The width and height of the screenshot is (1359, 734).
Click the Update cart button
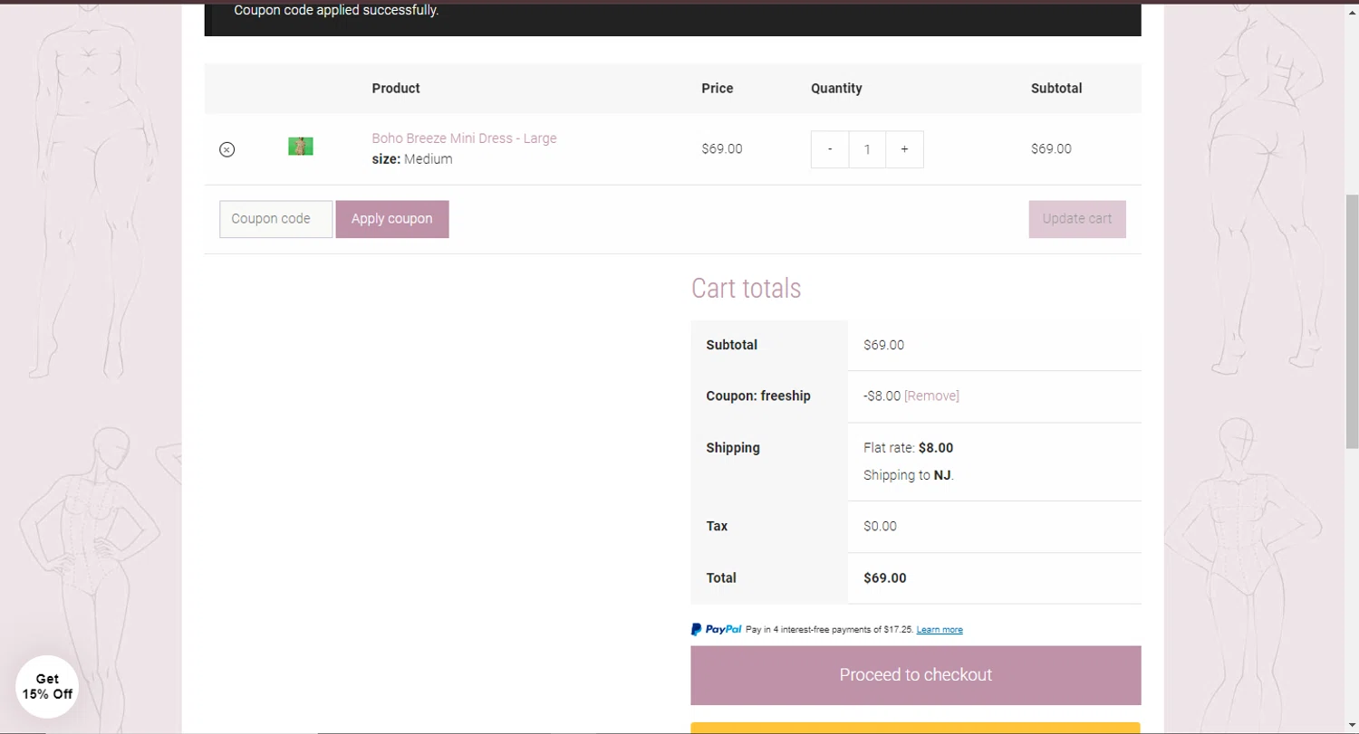pyautogui.click(x=1077, y=219)
